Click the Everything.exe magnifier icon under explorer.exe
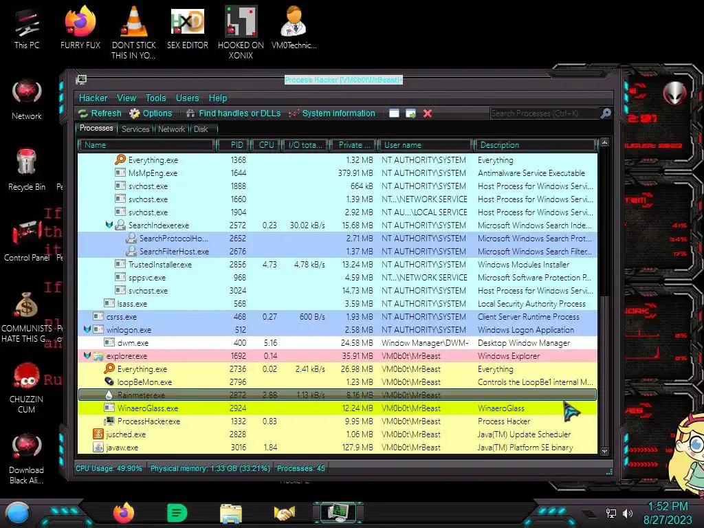Screen dimensions: 704x528 (109, 368)
